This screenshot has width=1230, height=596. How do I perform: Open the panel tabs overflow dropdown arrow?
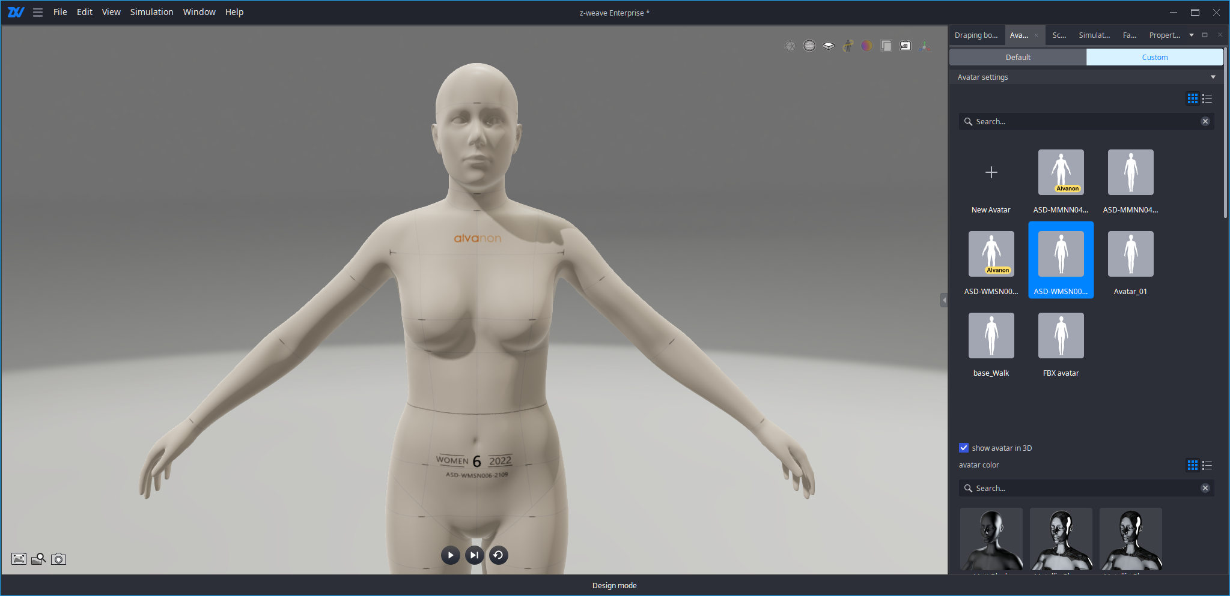coord(1192,35)
